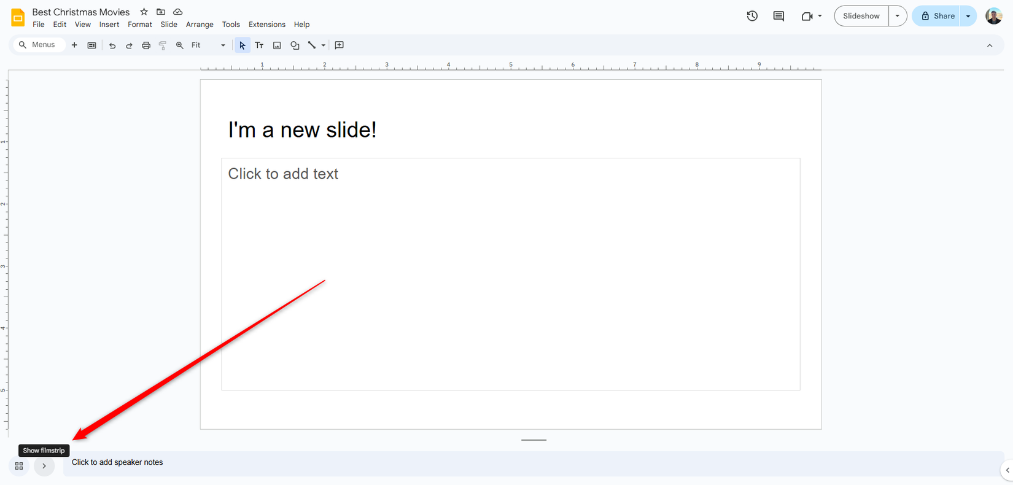The height and width of the screenshot is (485, 1013).
Task: Print the presentation
Action: click(x=146, y=45)
